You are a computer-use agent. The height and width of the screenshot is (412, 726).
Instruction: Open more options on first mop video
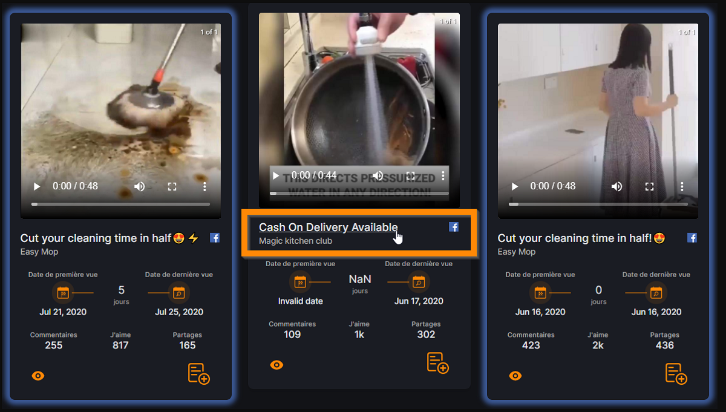click(x=204, y=186)
